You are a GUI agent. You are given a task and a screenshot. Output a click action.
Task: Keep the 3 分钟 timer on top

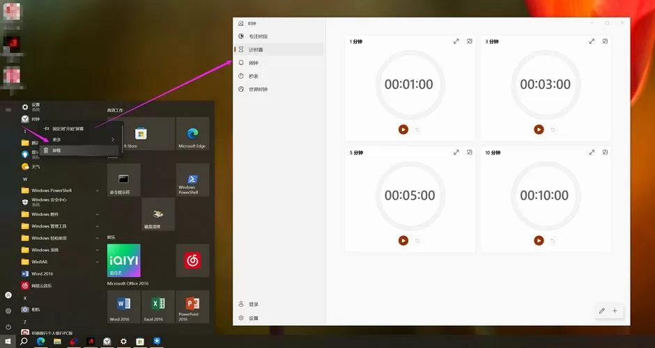[x=605, y=41]
